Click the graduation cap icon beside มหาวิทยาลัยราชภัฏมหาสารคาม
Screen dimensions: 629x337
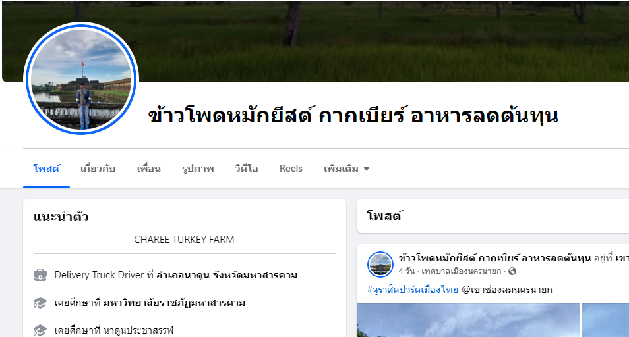(x=40, y=303)
